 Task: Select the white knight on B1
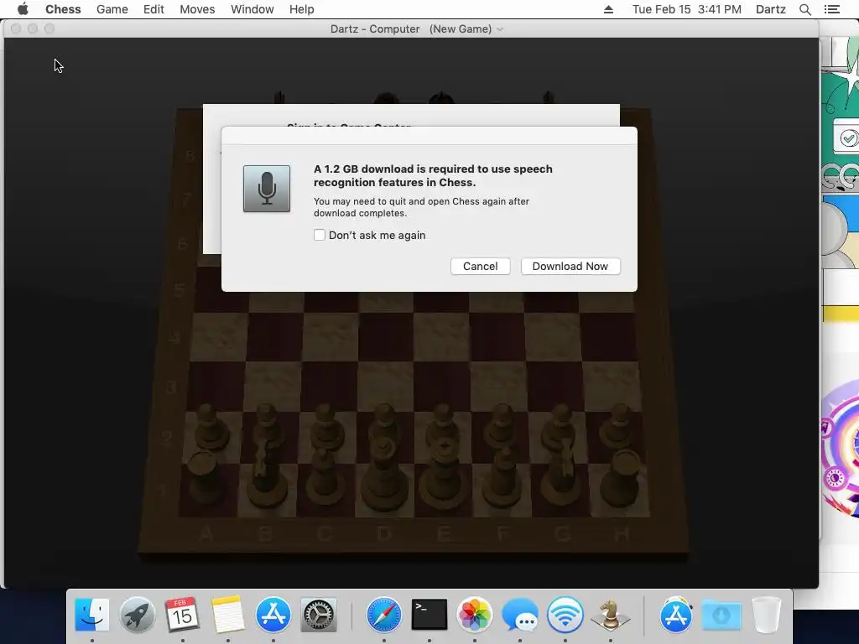266,471
